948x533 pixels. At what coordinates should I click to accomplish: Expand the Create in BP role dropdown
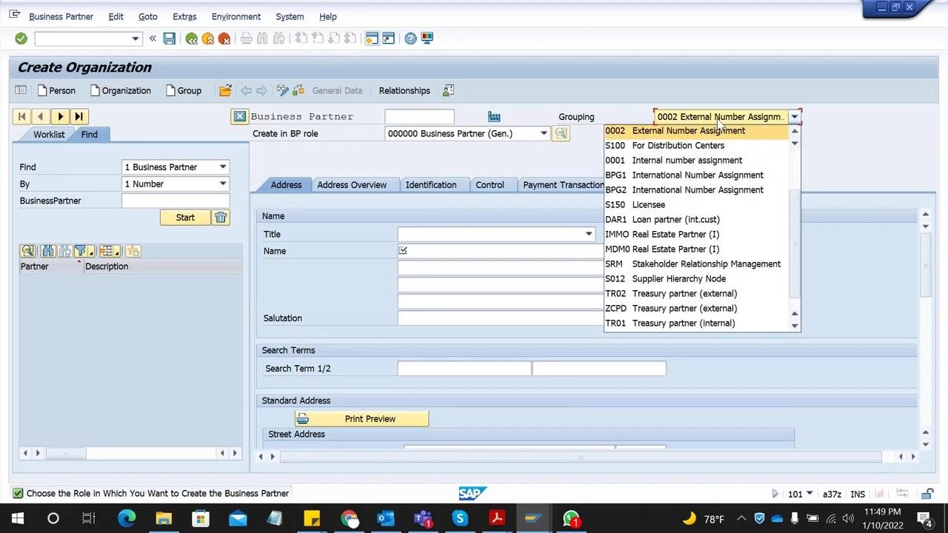pos(544,133)
